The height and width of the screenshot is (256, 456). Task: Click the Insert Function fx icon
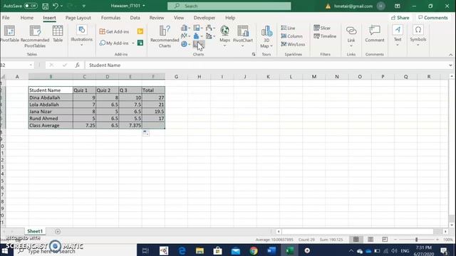77,65
